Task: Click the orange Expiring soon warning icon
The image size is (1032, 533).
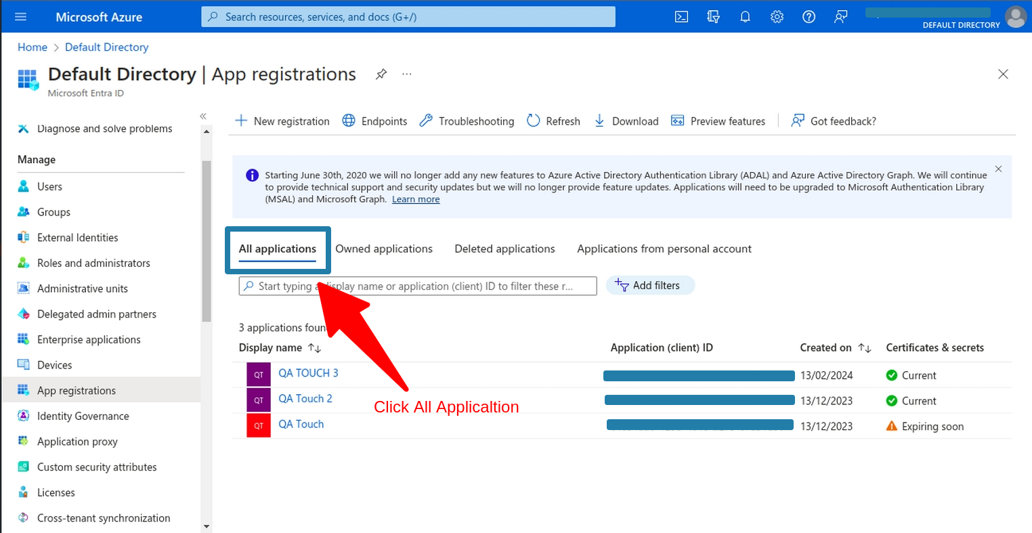Action: (892, 426)
